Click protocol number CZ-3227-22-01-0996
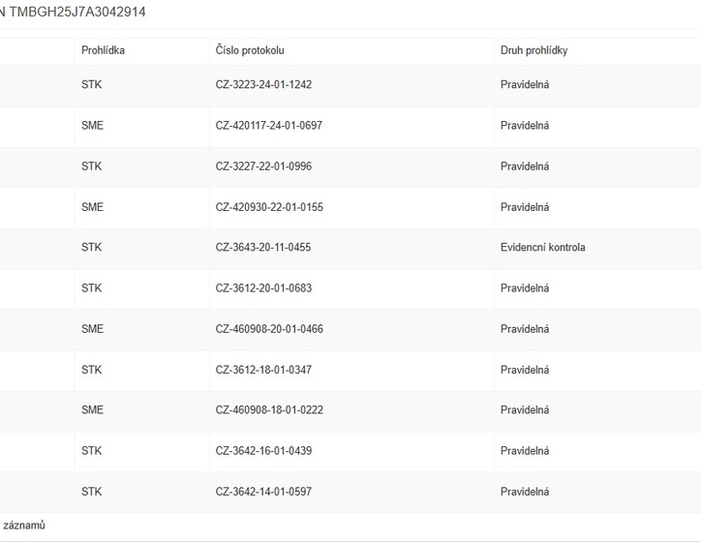 [263, 166]
